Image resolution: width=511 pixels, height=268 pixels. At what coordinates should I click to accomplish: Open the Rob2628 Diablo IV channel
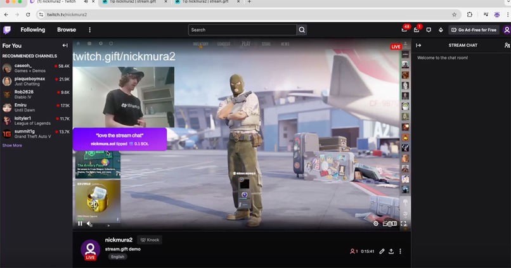tap(36, 94)
